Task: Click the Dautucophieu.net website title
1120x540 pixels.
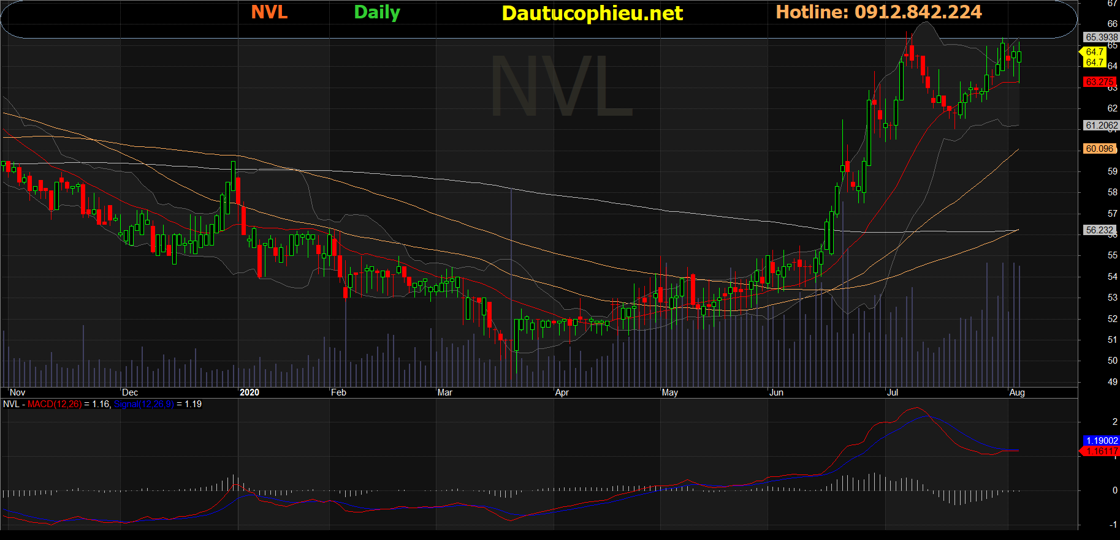Action: pyautogui.click(x=592, y=13)
